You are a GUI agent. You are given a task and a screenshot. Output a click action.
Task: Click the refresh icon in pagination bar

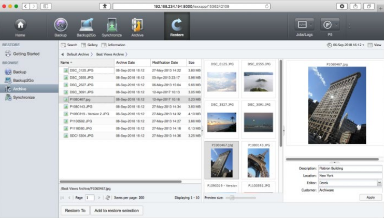click(107, 198)
